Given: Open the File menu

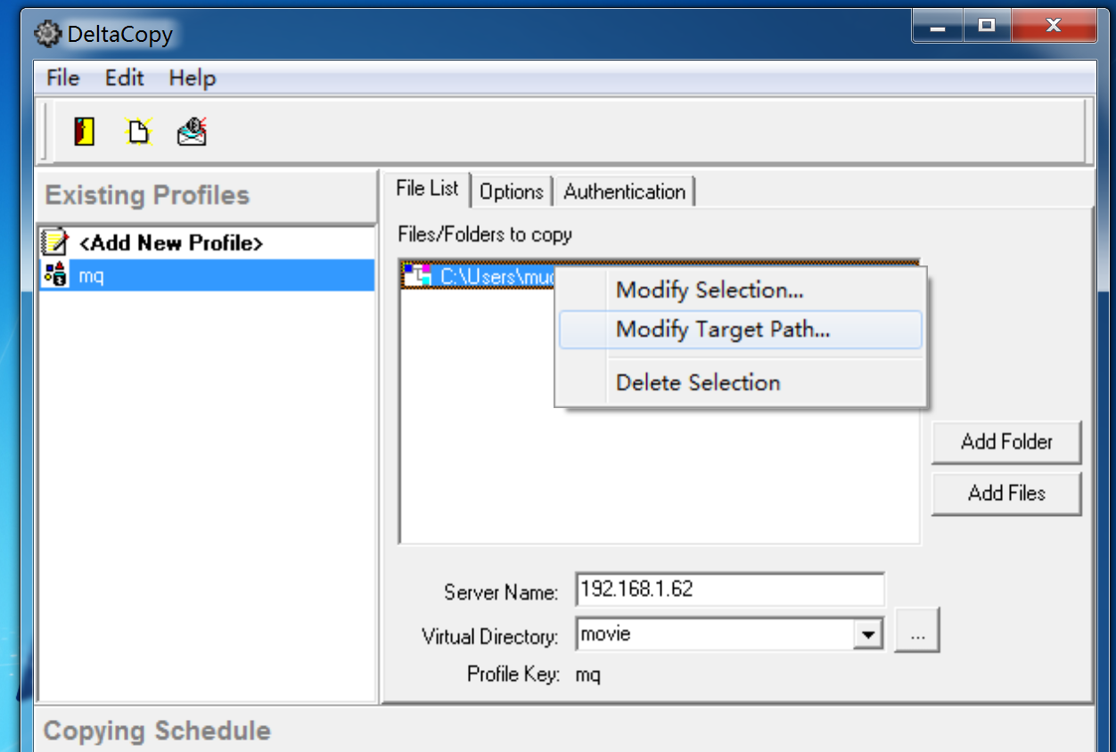Looking at the screenshot, I should click(x=62, y=78).
